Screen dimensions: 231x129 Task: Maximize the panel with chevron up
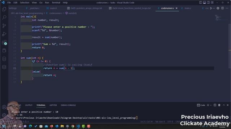point(224,105)
